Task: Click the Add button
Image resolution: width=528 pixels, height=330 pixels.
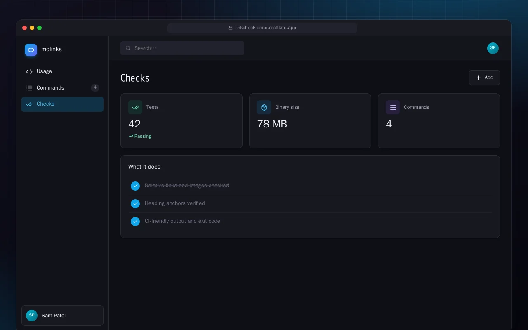Action: point(484,78)
